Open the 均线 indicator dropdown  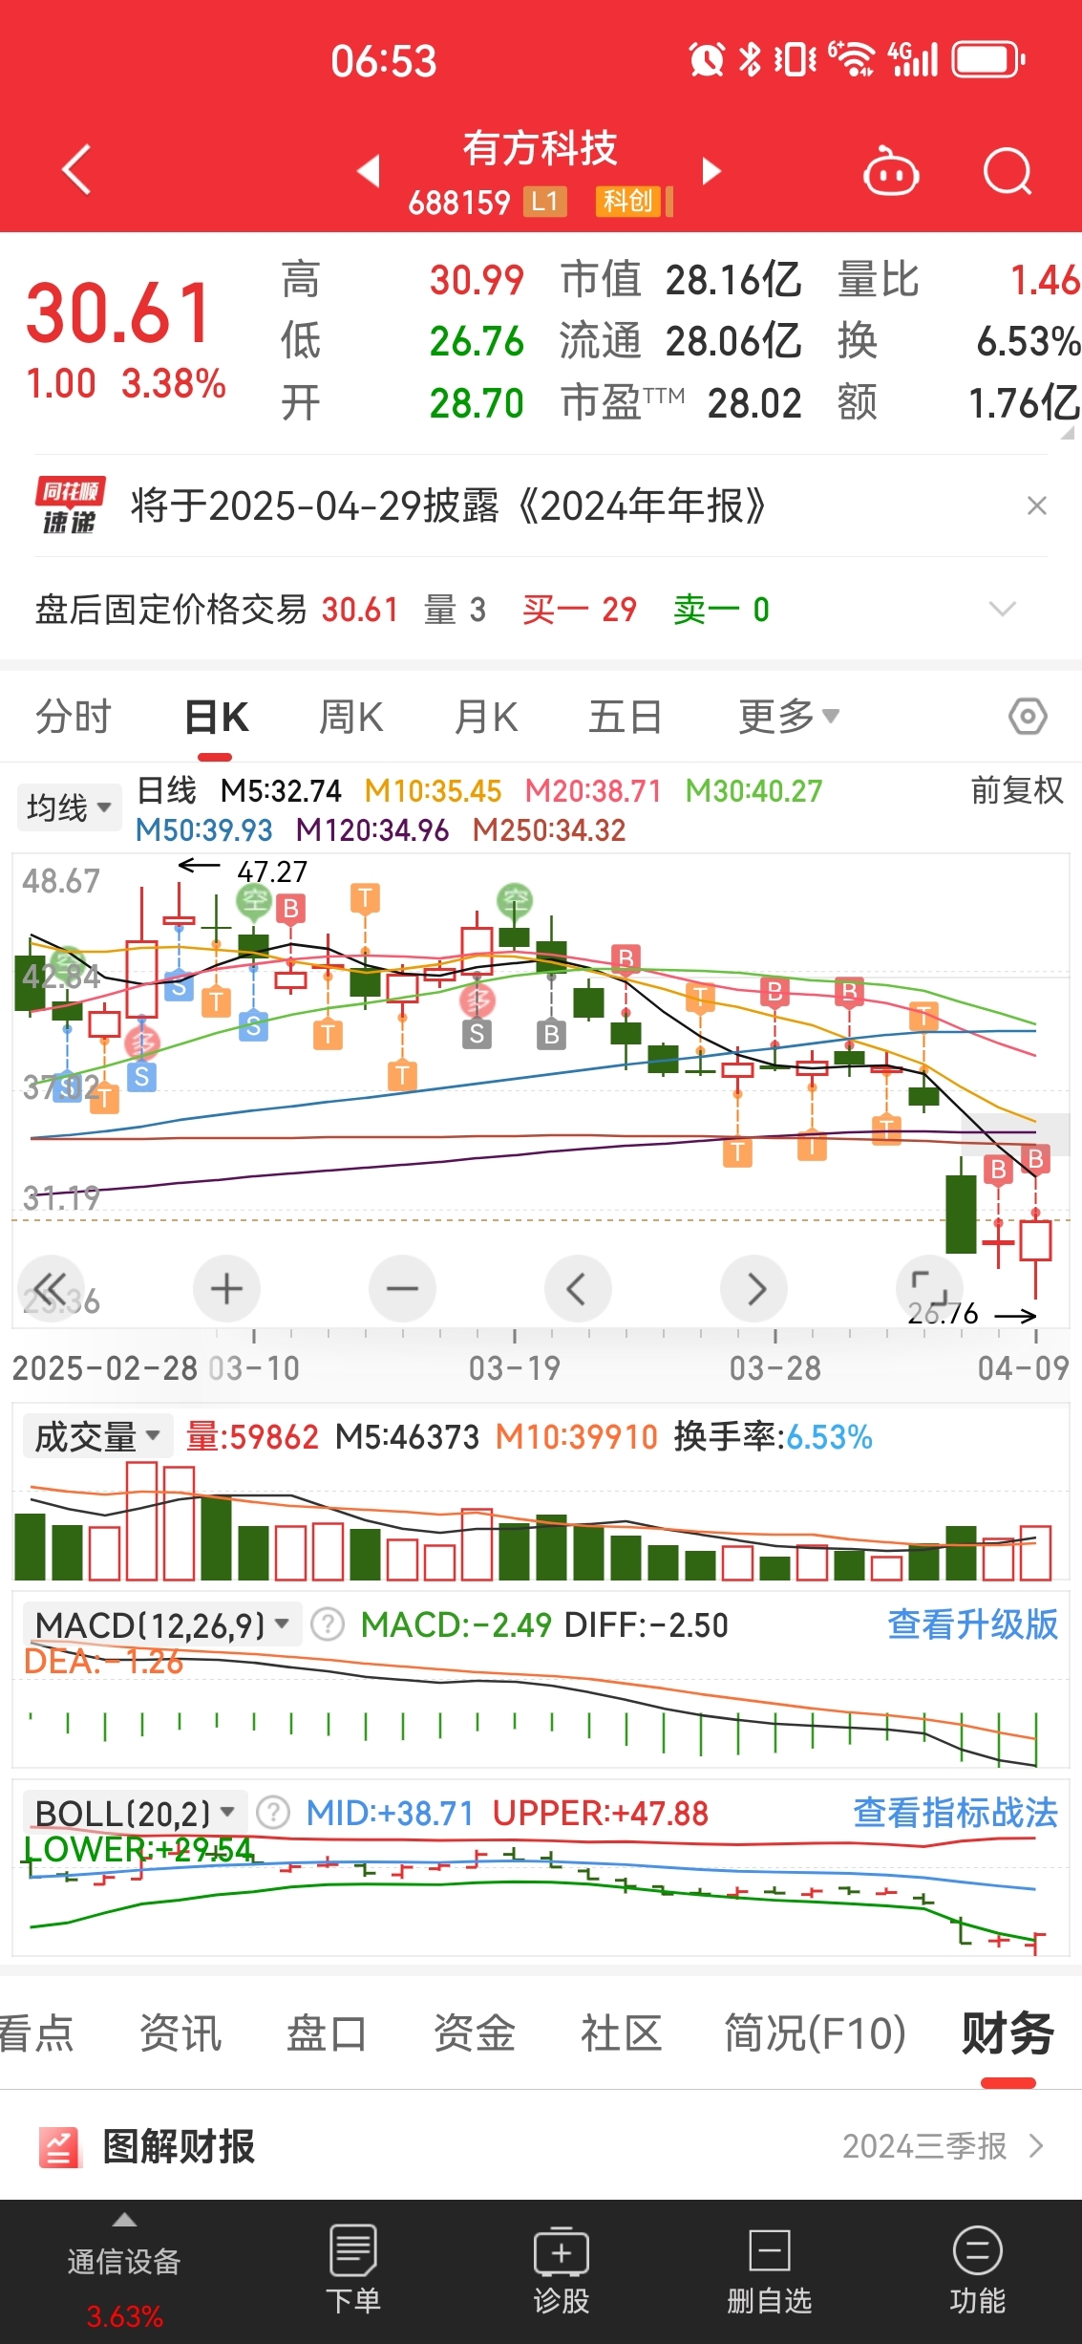69,807
